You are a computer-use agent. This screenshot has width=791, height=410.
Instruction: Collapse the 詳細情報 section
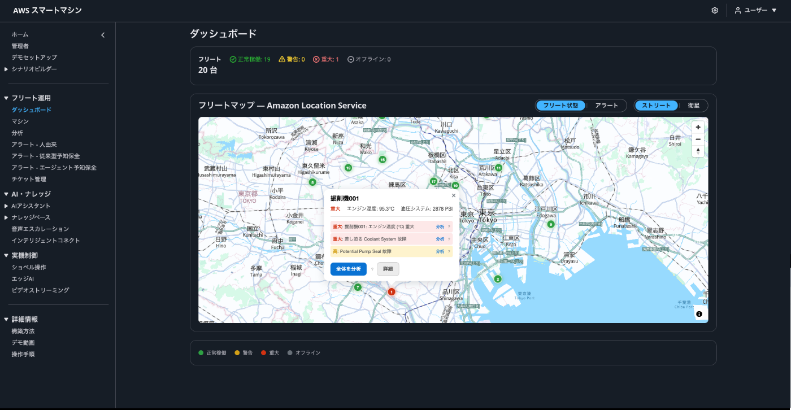[6, 319]
